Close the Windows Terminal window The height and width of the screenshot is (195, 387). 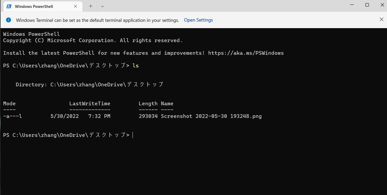(382, 5)
